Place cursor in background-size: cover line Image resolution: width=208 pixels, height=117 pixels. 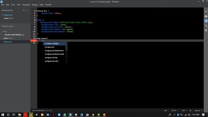click(54, 25)
